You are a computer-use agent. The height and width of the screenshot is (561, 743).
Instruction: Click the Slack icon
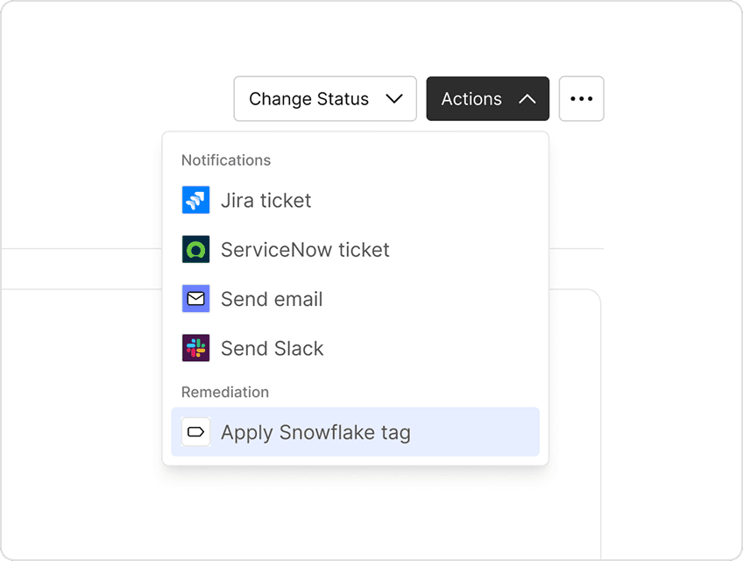coord(195,347)
